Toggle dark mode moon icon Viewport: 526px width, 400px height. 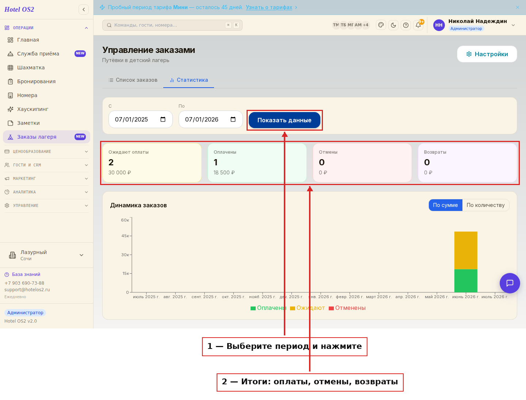[x=393, y=25]
